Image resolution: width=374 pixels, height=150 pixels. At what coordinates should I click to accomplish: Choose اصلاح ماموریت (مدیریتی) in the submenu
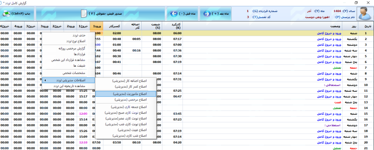point(126,94)
